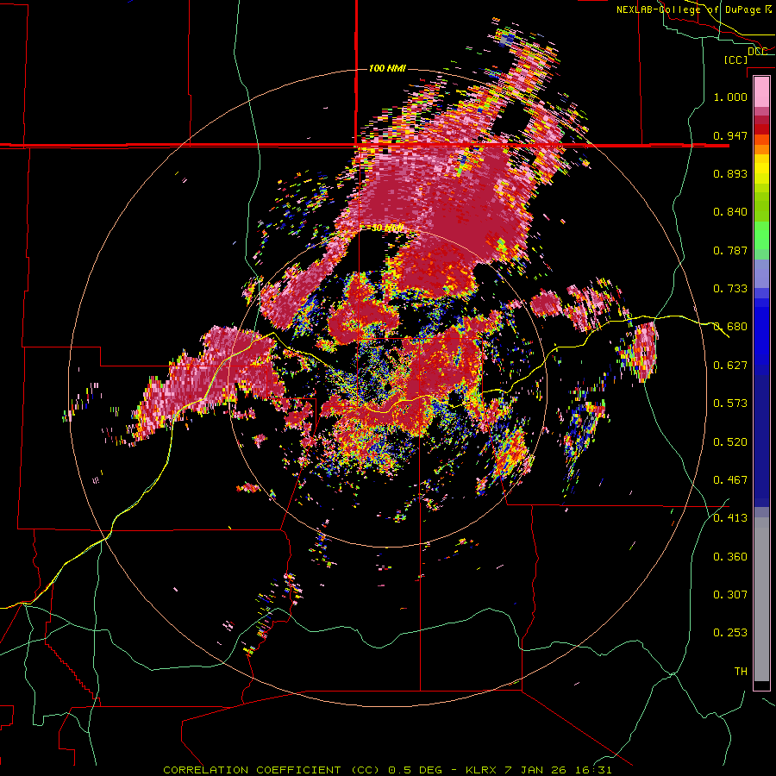Select the 0.893 legend value
The width and height of the screenshot is (776, 776).
tap(730, 173)
